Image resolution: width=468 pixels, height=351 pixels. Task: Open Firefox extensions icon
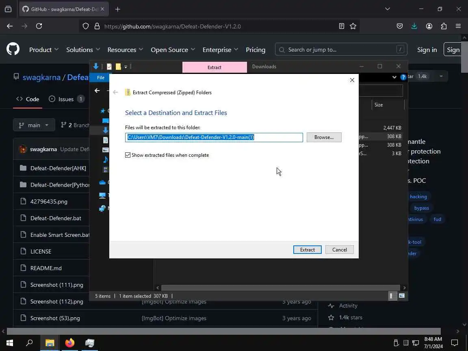pos(444,26)
